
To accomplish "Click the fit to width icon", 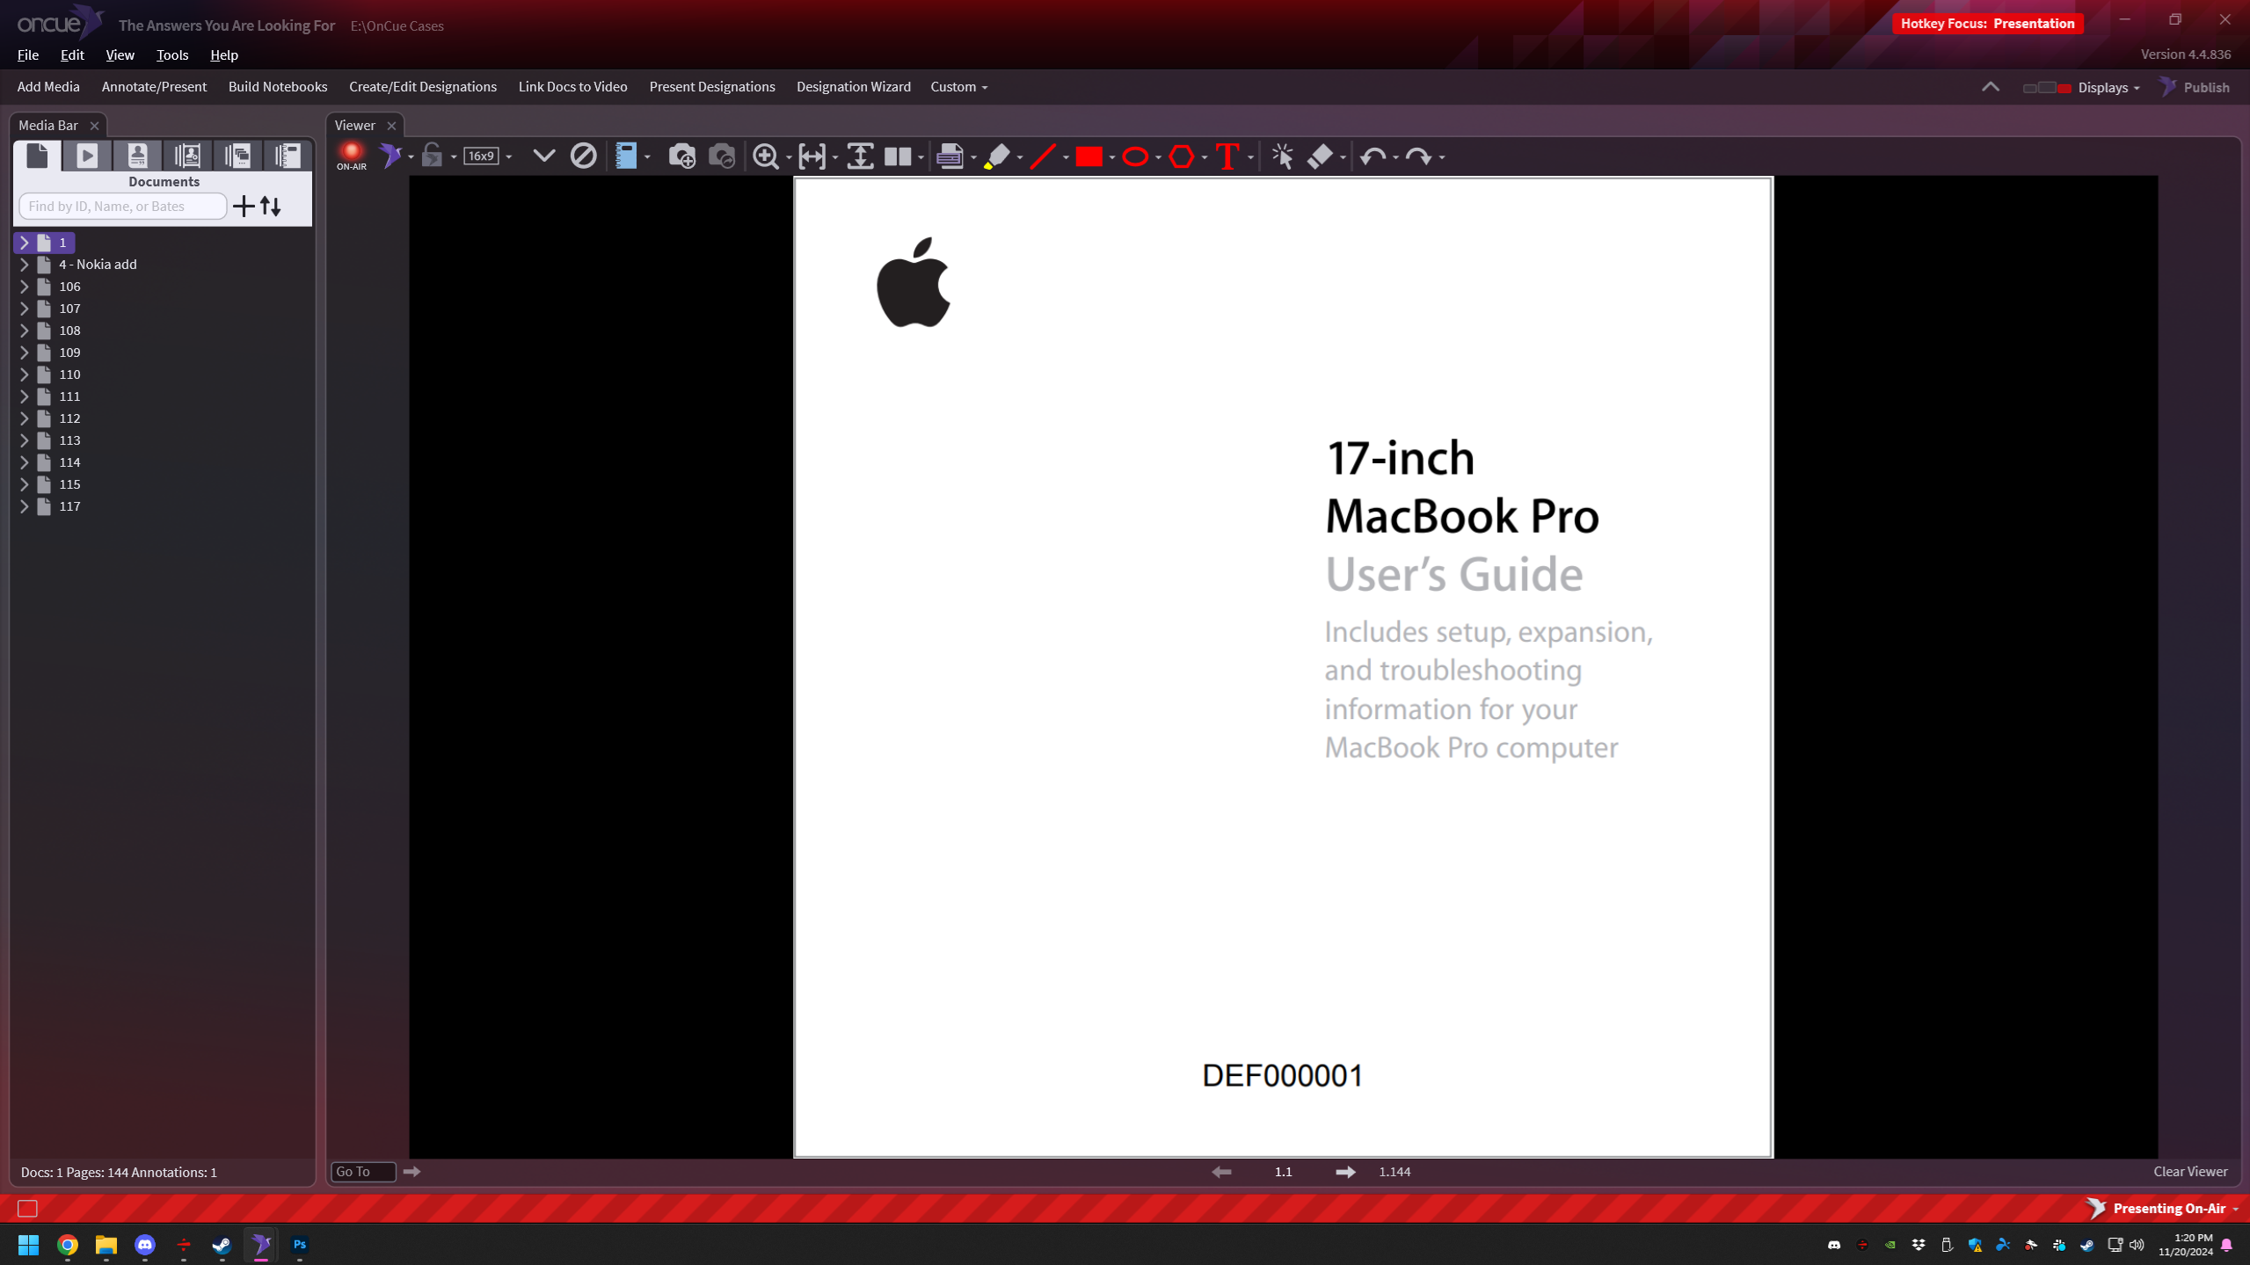I will pos(812,156).
